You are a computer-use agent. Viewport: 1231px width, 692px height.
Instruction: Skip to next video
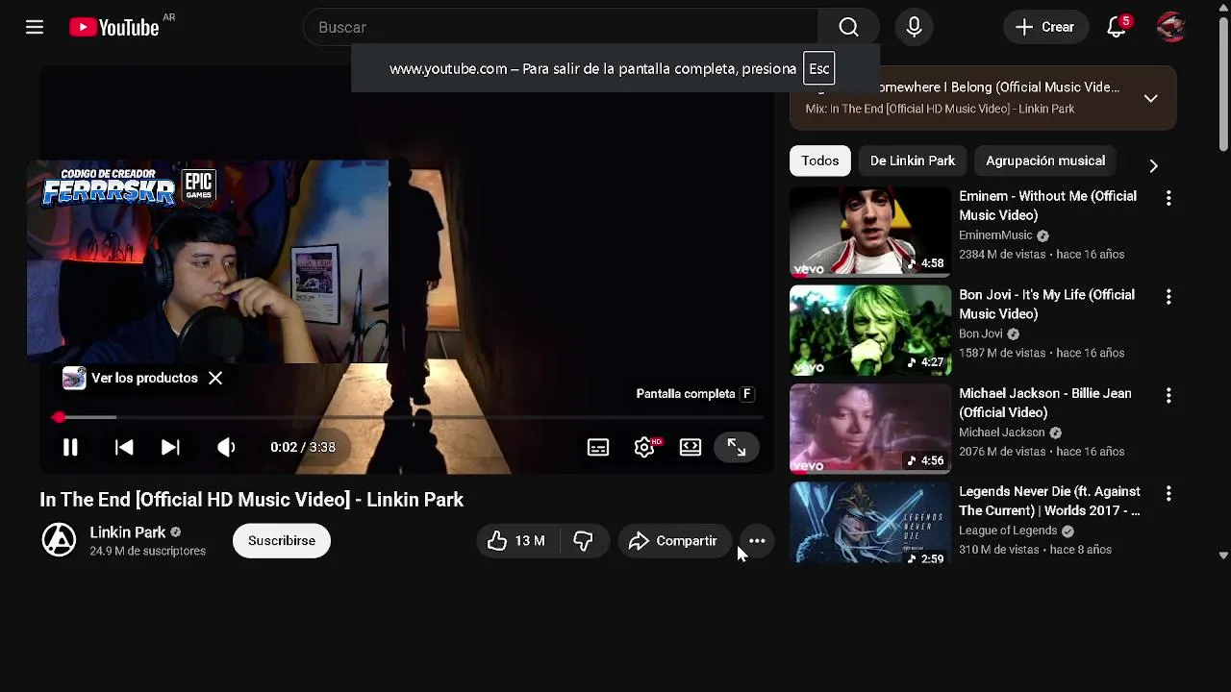click(x=170, y=447)
